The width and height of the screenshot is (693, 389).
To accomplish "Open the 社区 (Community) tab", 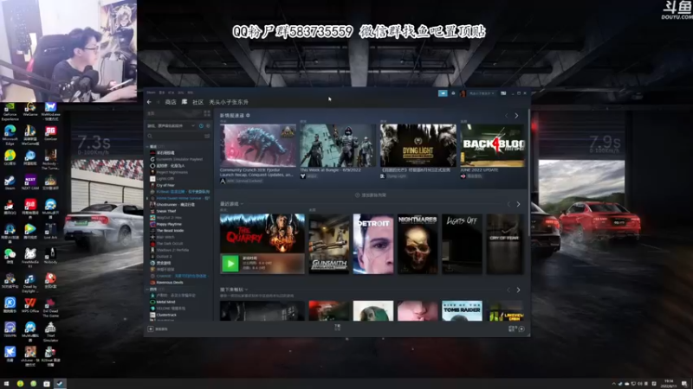I will (x=198, y=102).
